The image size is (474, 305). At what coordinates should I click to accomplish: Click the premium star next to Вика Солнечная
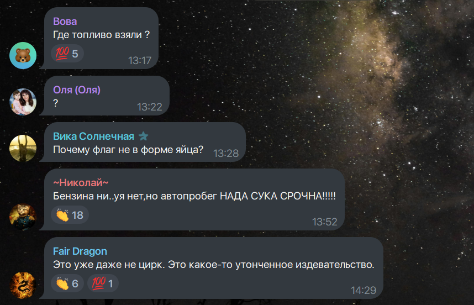143,136
